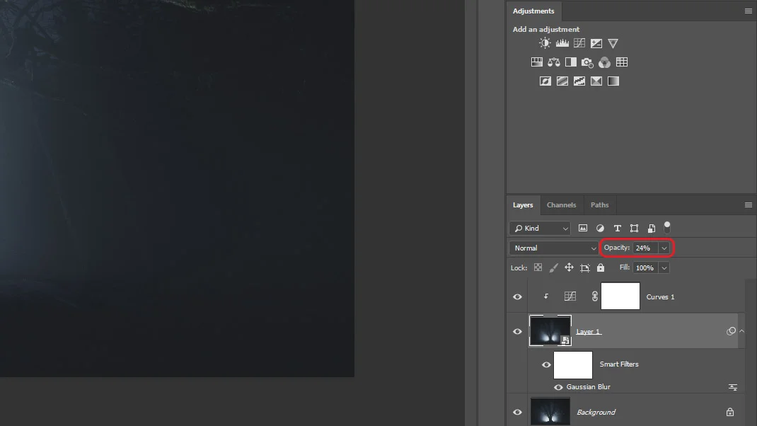Screen dimensions: 757x426
Task: Add a Vibrance adjustment layer
Action: (x=613, y=42)
